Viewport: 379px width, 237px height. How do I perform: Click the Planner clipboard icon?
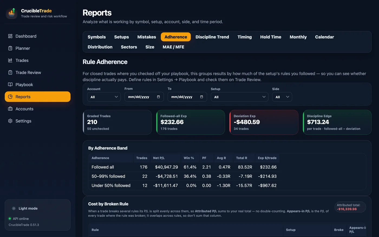coord(10,48)
